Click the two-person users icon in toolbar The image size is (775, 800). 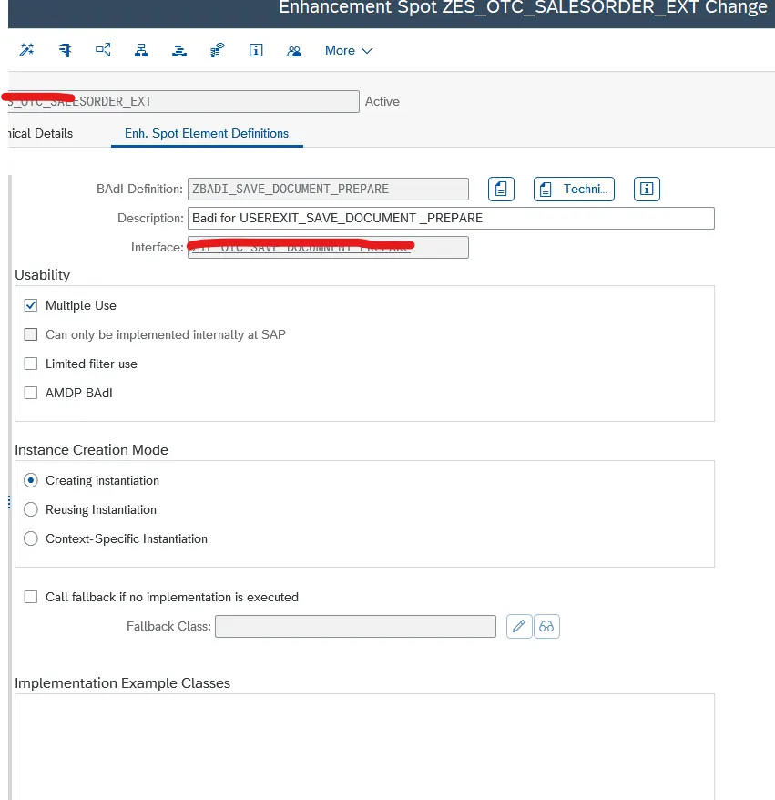click(294, 50)
